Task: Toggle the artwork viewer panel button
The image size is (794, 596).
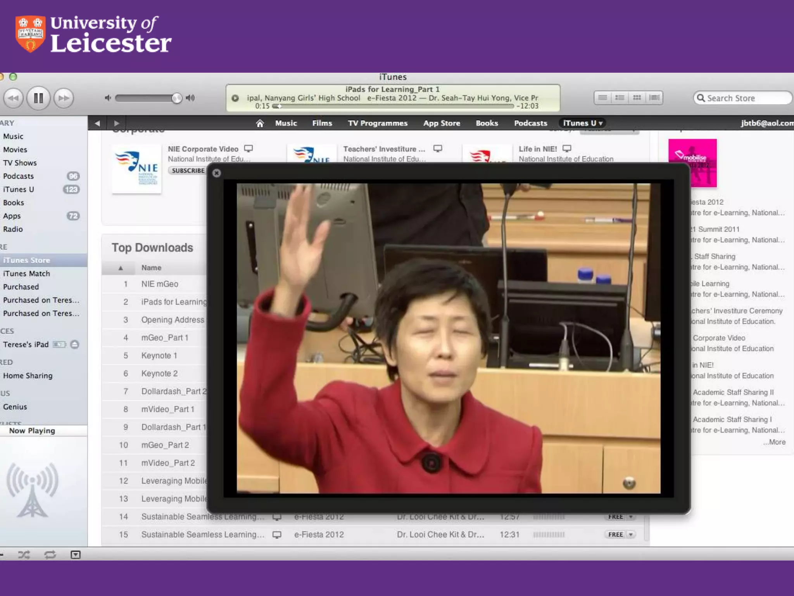Action: [76, 555]
